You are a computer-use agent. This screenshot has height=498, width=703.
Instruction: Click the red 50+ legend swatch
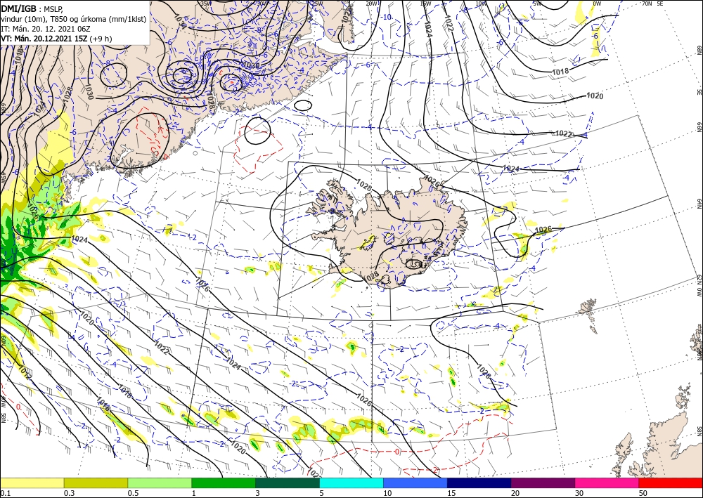671,483
